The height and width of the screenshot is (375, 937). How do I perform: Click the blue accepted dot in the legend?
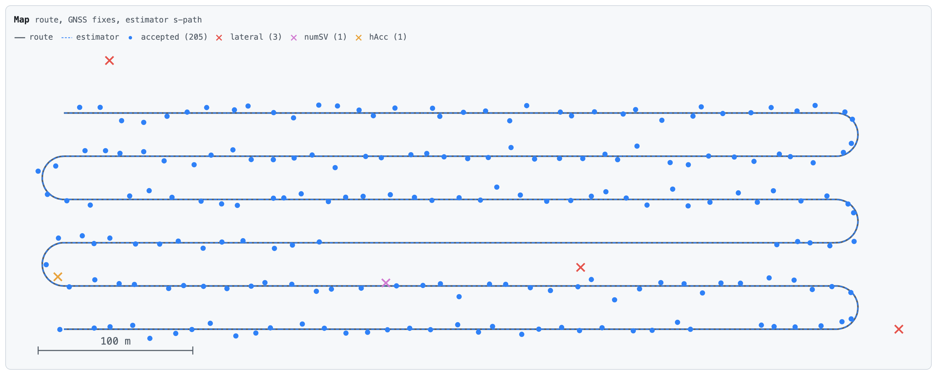coord(130,37)
